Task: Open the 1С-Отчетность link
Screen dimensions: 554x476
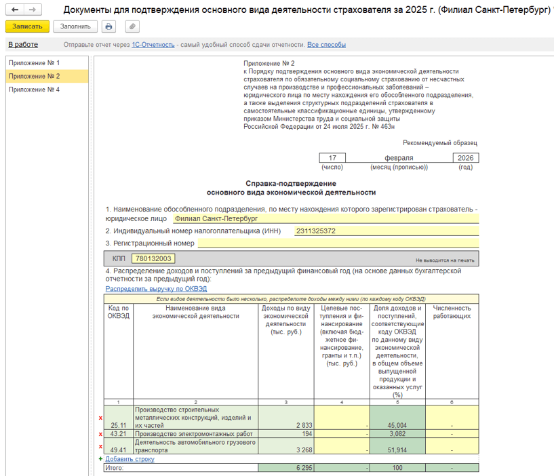Action: pos(153,45)
